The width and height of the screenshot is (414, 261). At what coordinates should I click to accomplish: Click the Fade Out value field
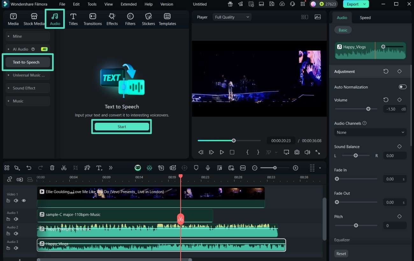tap(394, 202)
